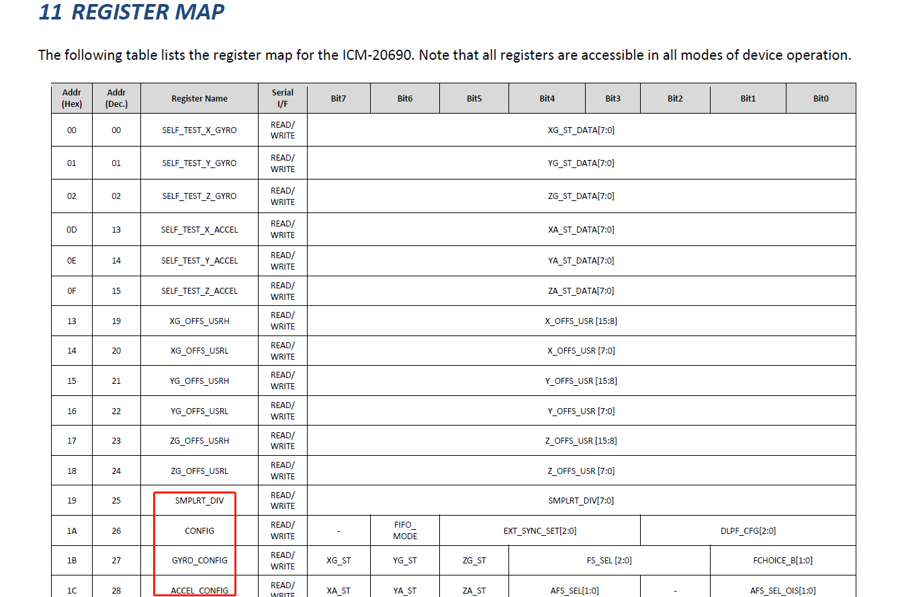Click the X_OFFS_USR [15:8] field

[581, 321]
